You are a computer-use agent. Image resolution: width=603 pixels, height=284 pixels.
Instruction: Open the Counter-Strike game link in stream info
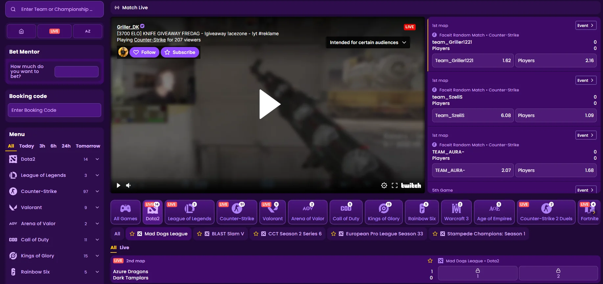[150, 40]
